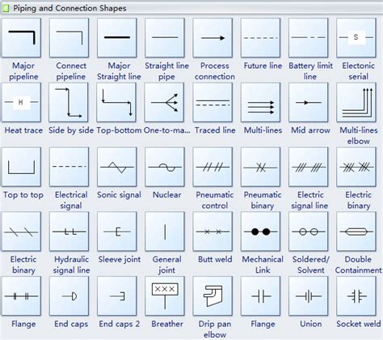Select the Heat trace shape
This screenshot has height=340, width=383.
pyautogui.click(x=22, y=102)
